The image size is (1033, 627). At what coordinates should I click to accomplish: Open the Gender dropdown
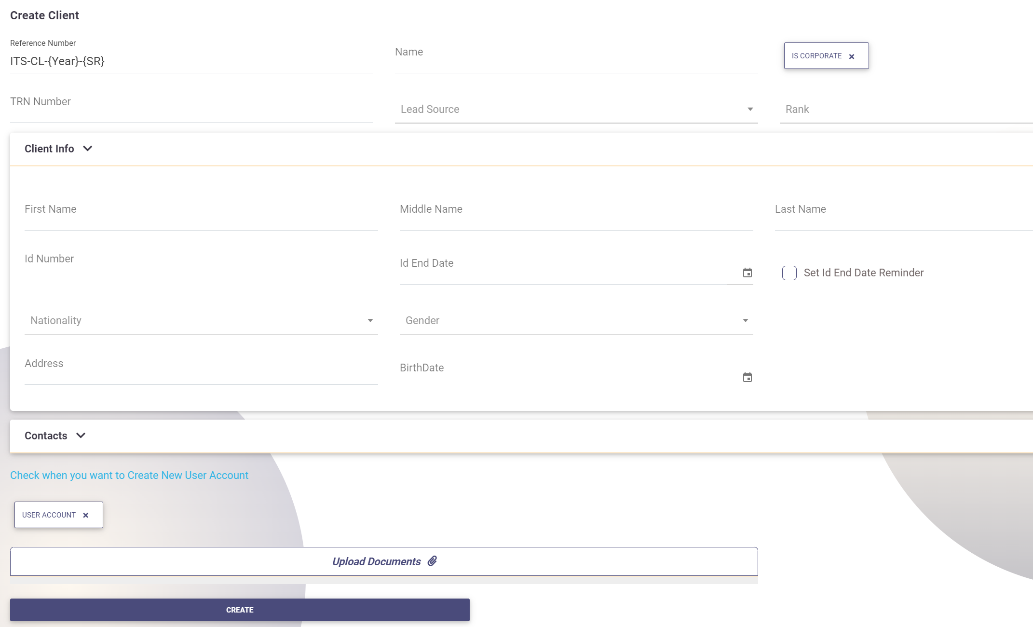(x=576, y=321)
